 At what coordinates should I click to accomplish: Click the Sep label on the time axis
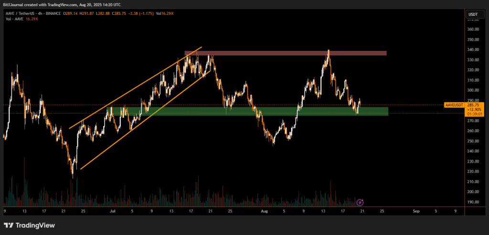tap(415, 210)
